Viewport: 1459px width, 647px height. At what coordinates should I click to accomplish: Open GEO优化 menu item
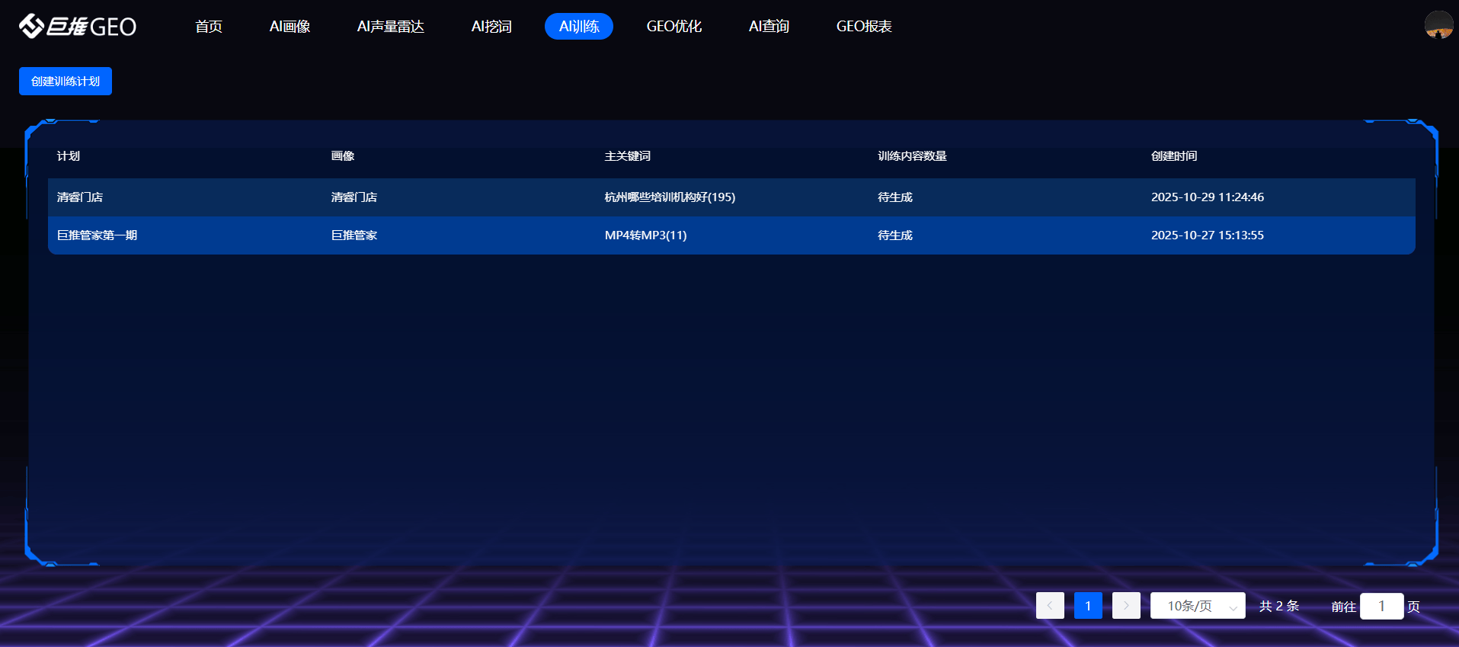pyautogui.click(x=674, y=27)
